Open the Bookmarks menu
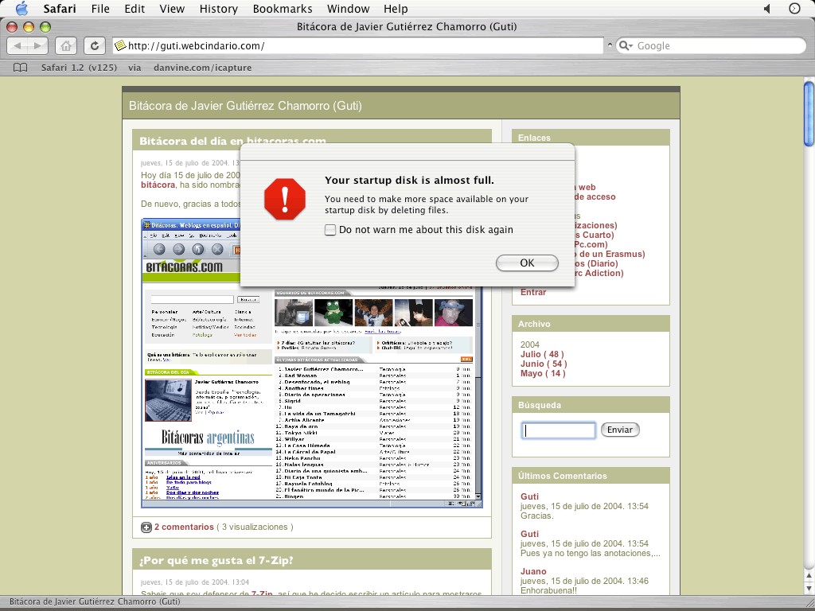Viewport: 815px width, 611px height. tap(283, 9)
